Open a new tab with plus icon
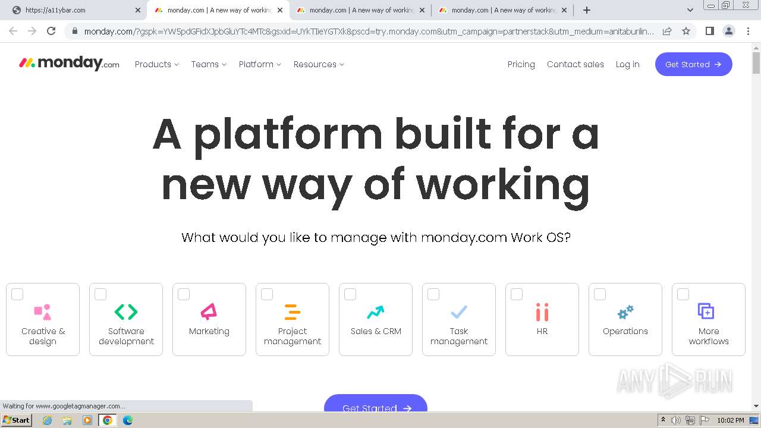This screenshot has width=761, height=428. (x=587, y=10)
